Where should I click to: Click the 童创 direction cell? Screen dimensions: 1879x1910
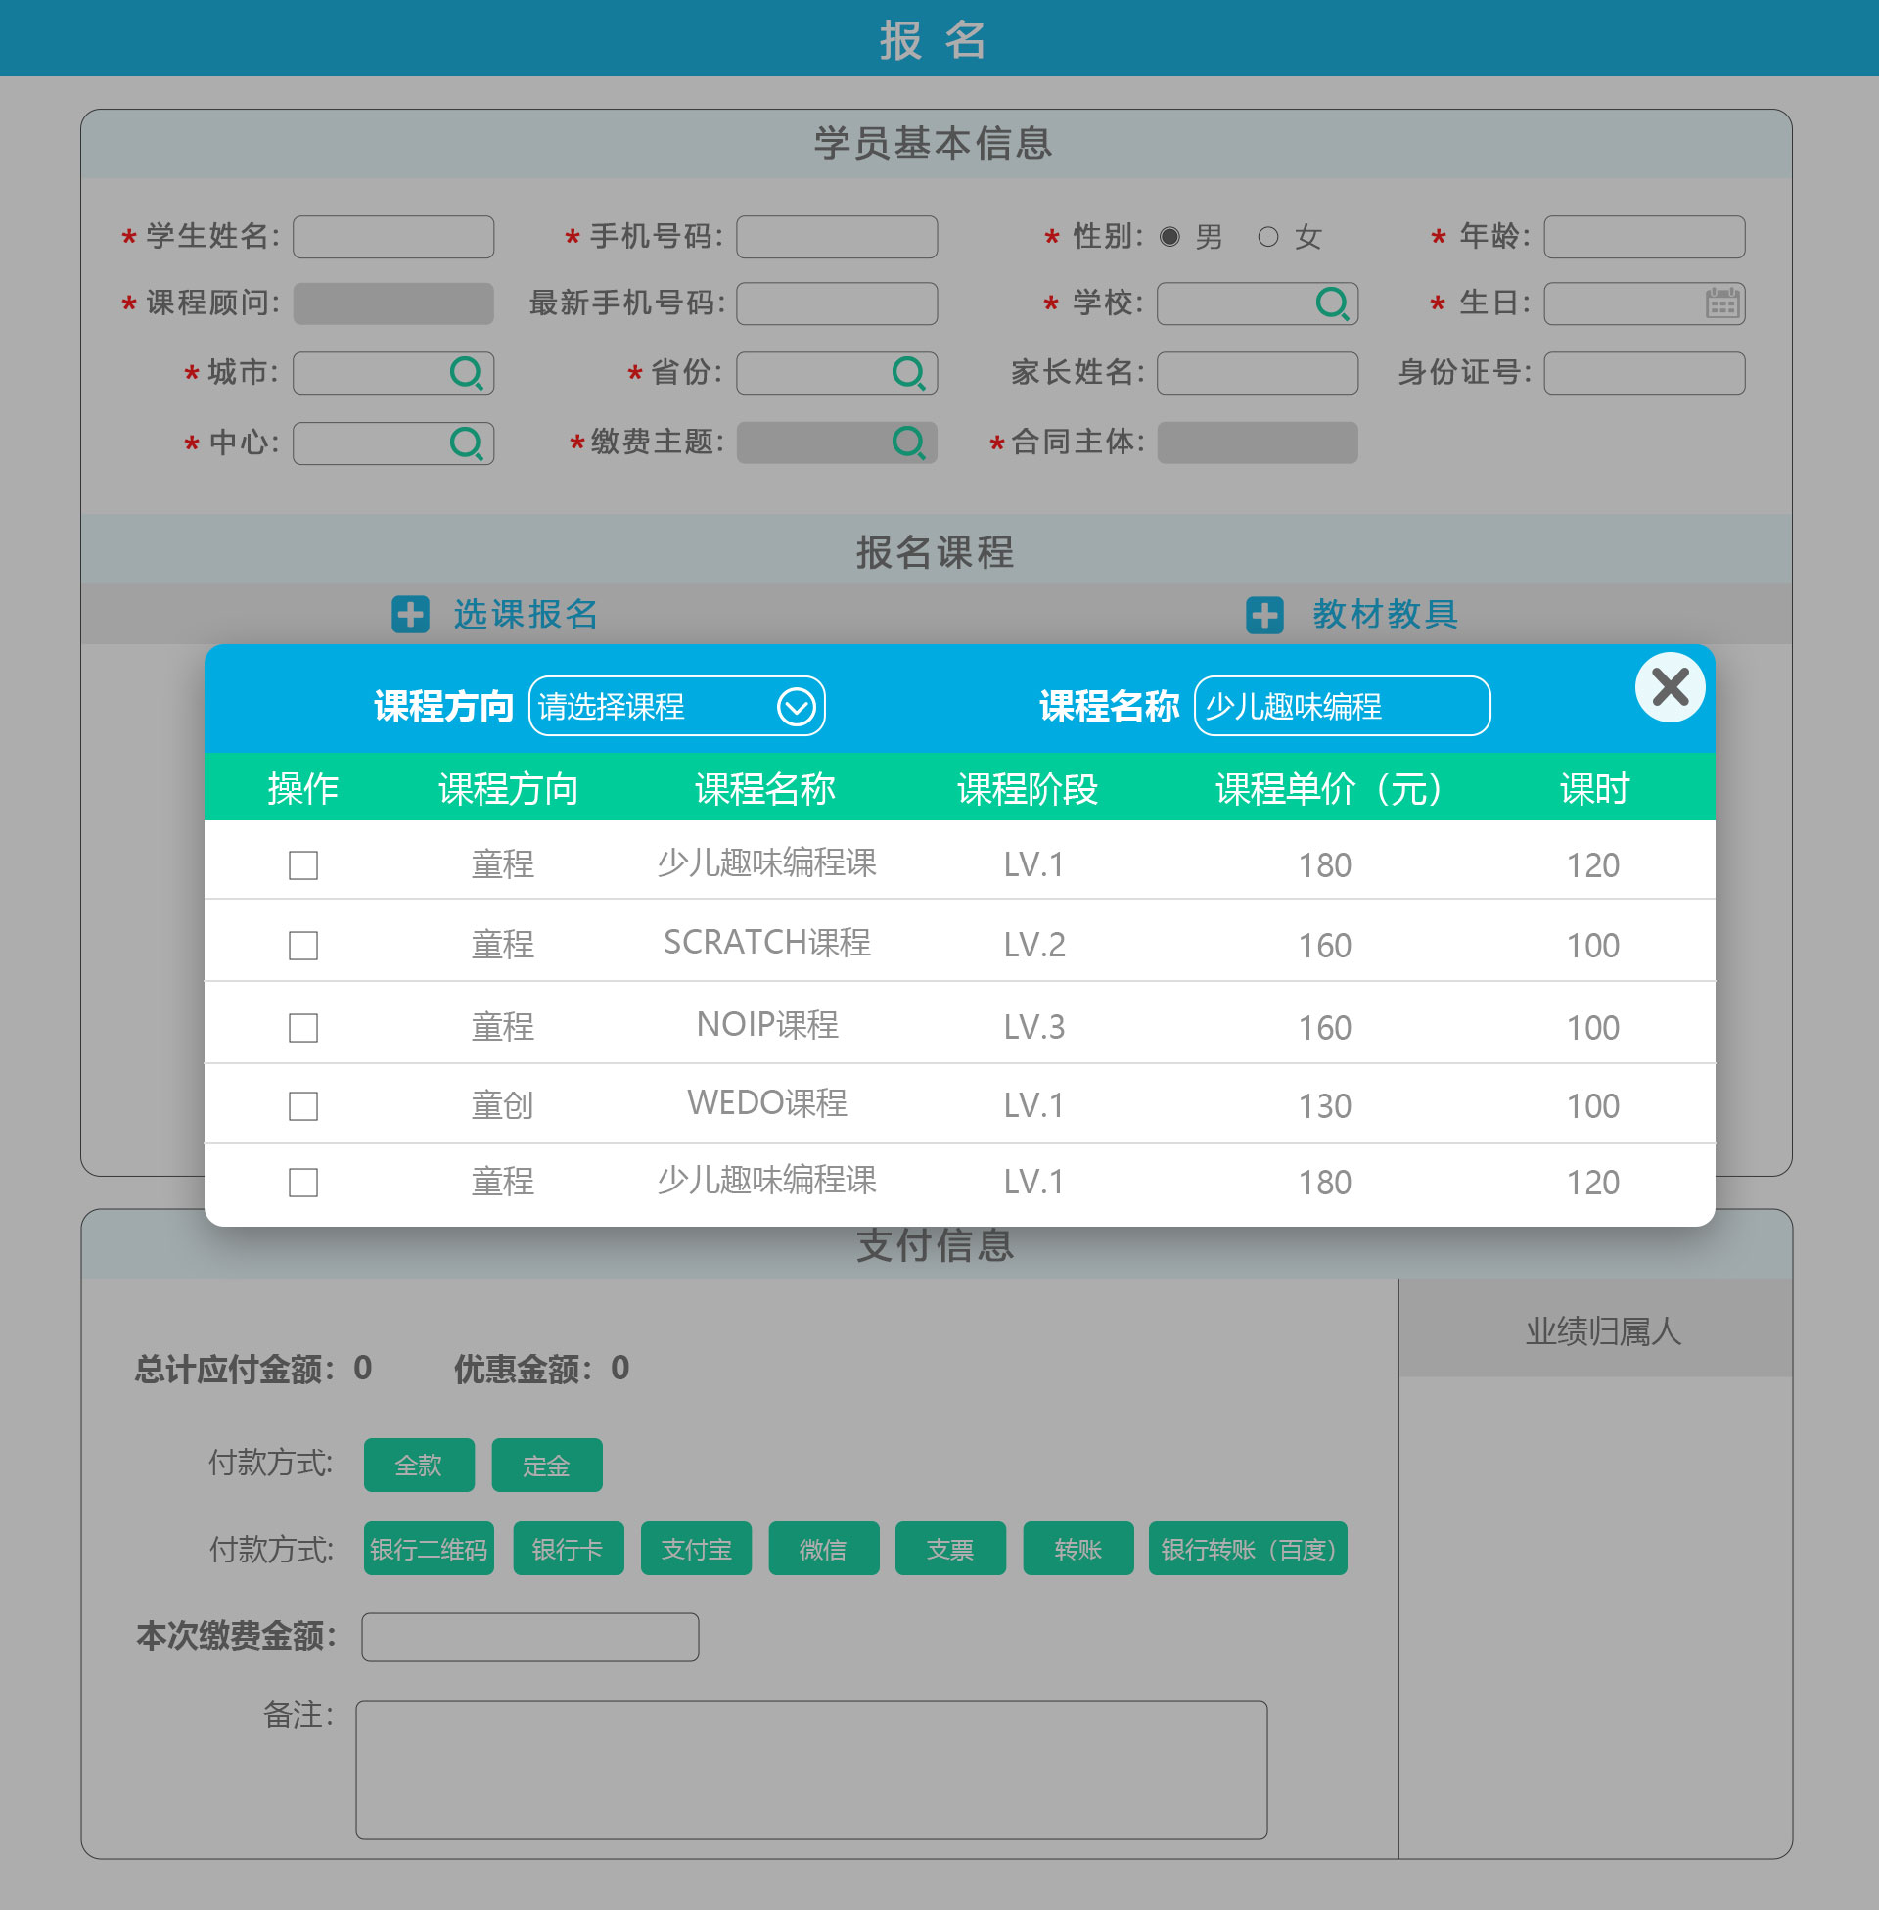pyautogui.click(x=502, y=1105)
